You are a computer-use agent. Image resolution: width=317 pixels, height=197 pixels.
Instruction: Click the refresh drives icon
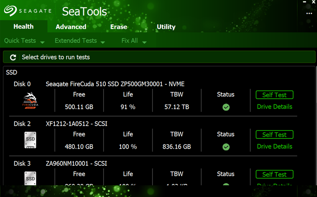[13, 57]
